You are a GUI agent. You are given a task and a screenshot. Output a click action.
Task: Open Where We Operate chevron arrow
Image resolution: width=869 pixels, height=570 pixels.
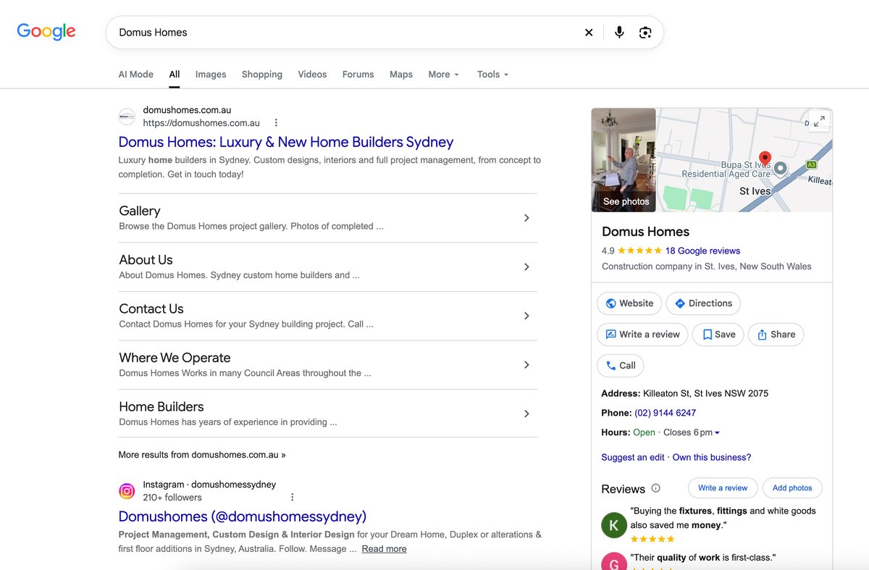pos(526,365)
